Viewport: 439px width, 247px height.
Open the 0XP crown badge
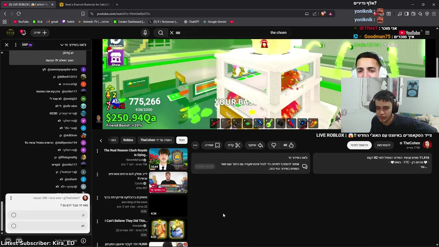27,45
